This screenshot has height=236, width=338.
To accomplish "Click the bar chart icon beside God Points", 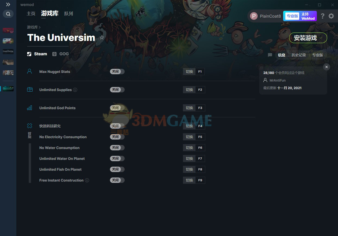I will point(30,108).
